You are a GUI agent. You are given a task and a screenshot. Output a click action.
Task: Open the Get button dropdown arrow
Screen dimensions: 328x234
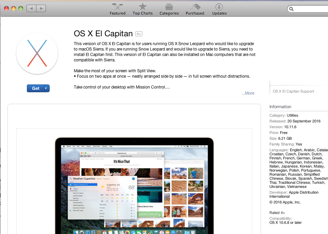click(47, 89)
